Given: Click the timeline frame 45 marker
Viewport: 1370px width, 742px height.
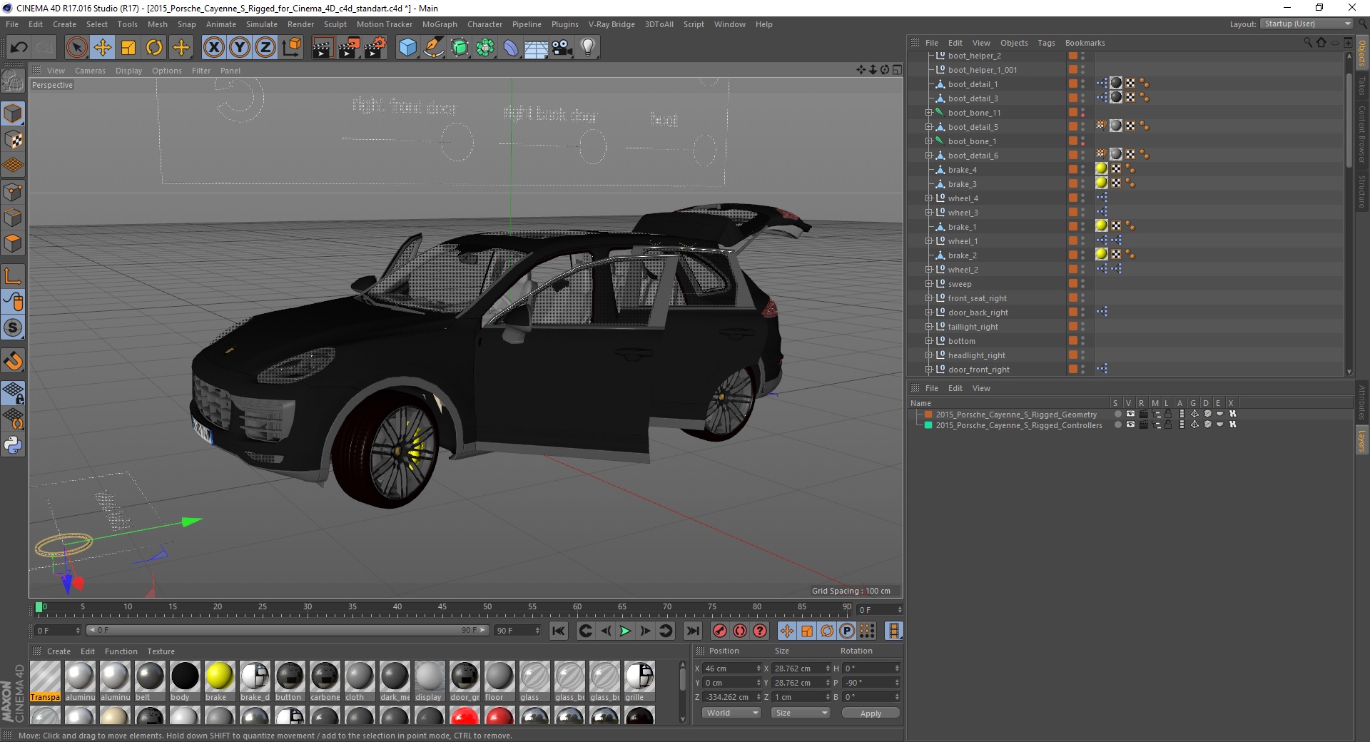Looking at the screenshot, I should (x=442, y=607).
